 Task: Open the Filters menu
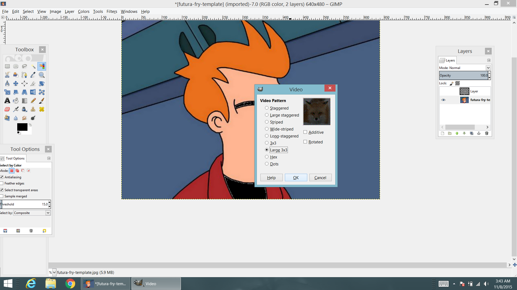pyautogui.click(x=112, y=12)
